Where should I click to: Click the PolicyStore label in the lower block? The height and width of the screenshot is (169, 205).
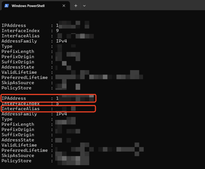pos(17,161)
